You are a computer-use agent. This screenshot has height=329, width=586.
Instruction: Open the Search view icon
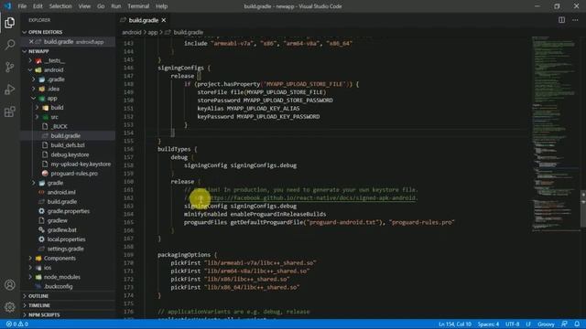[10, 45]
